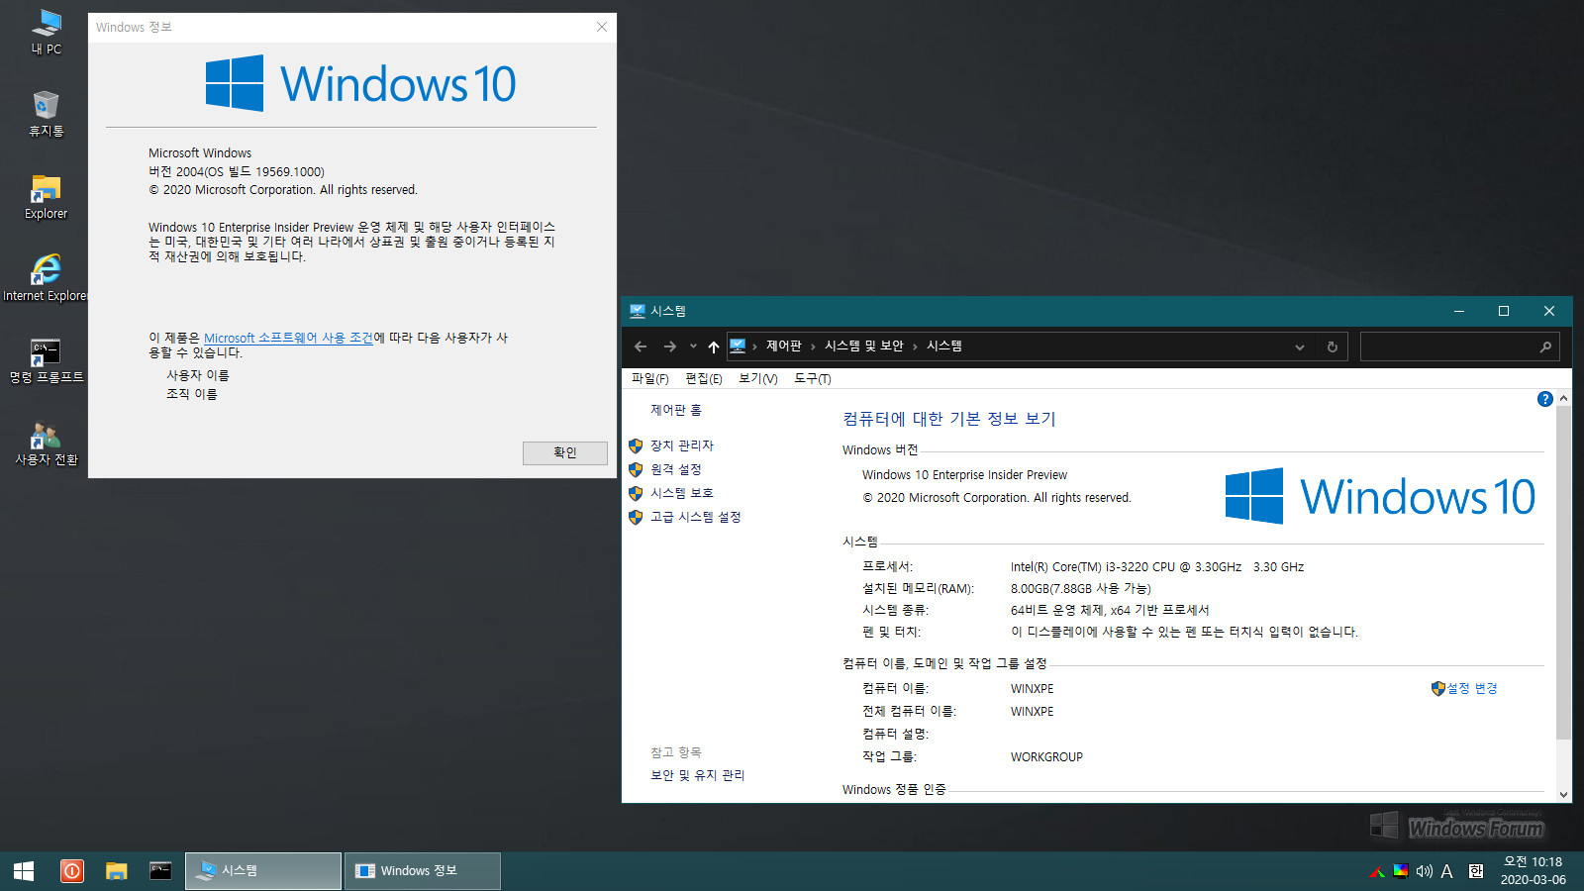Expand the chevron after 시스템 및 보안
Screen dimensions: 1584x891
point(915,346)
